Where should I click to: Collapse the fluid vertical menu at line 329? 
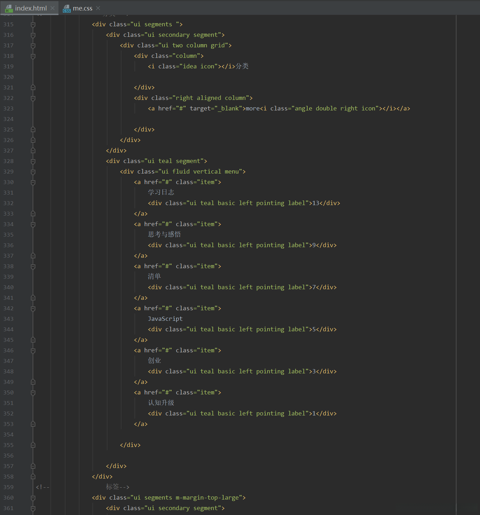tap(33, 172)
